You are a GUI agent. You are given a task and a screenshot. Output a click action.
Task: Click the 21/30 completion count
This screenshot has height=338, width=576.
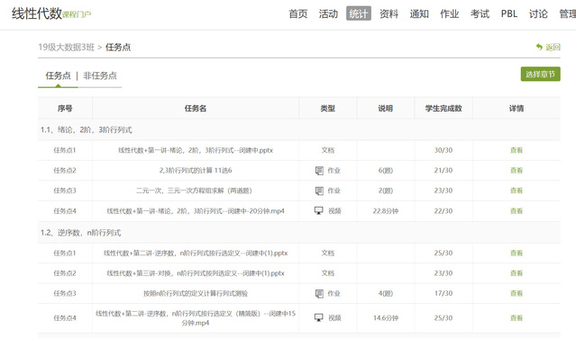pos(443,170)
